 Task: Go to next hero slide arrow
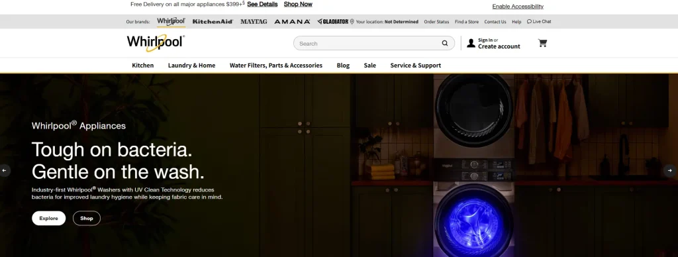(x=670, y=170)
